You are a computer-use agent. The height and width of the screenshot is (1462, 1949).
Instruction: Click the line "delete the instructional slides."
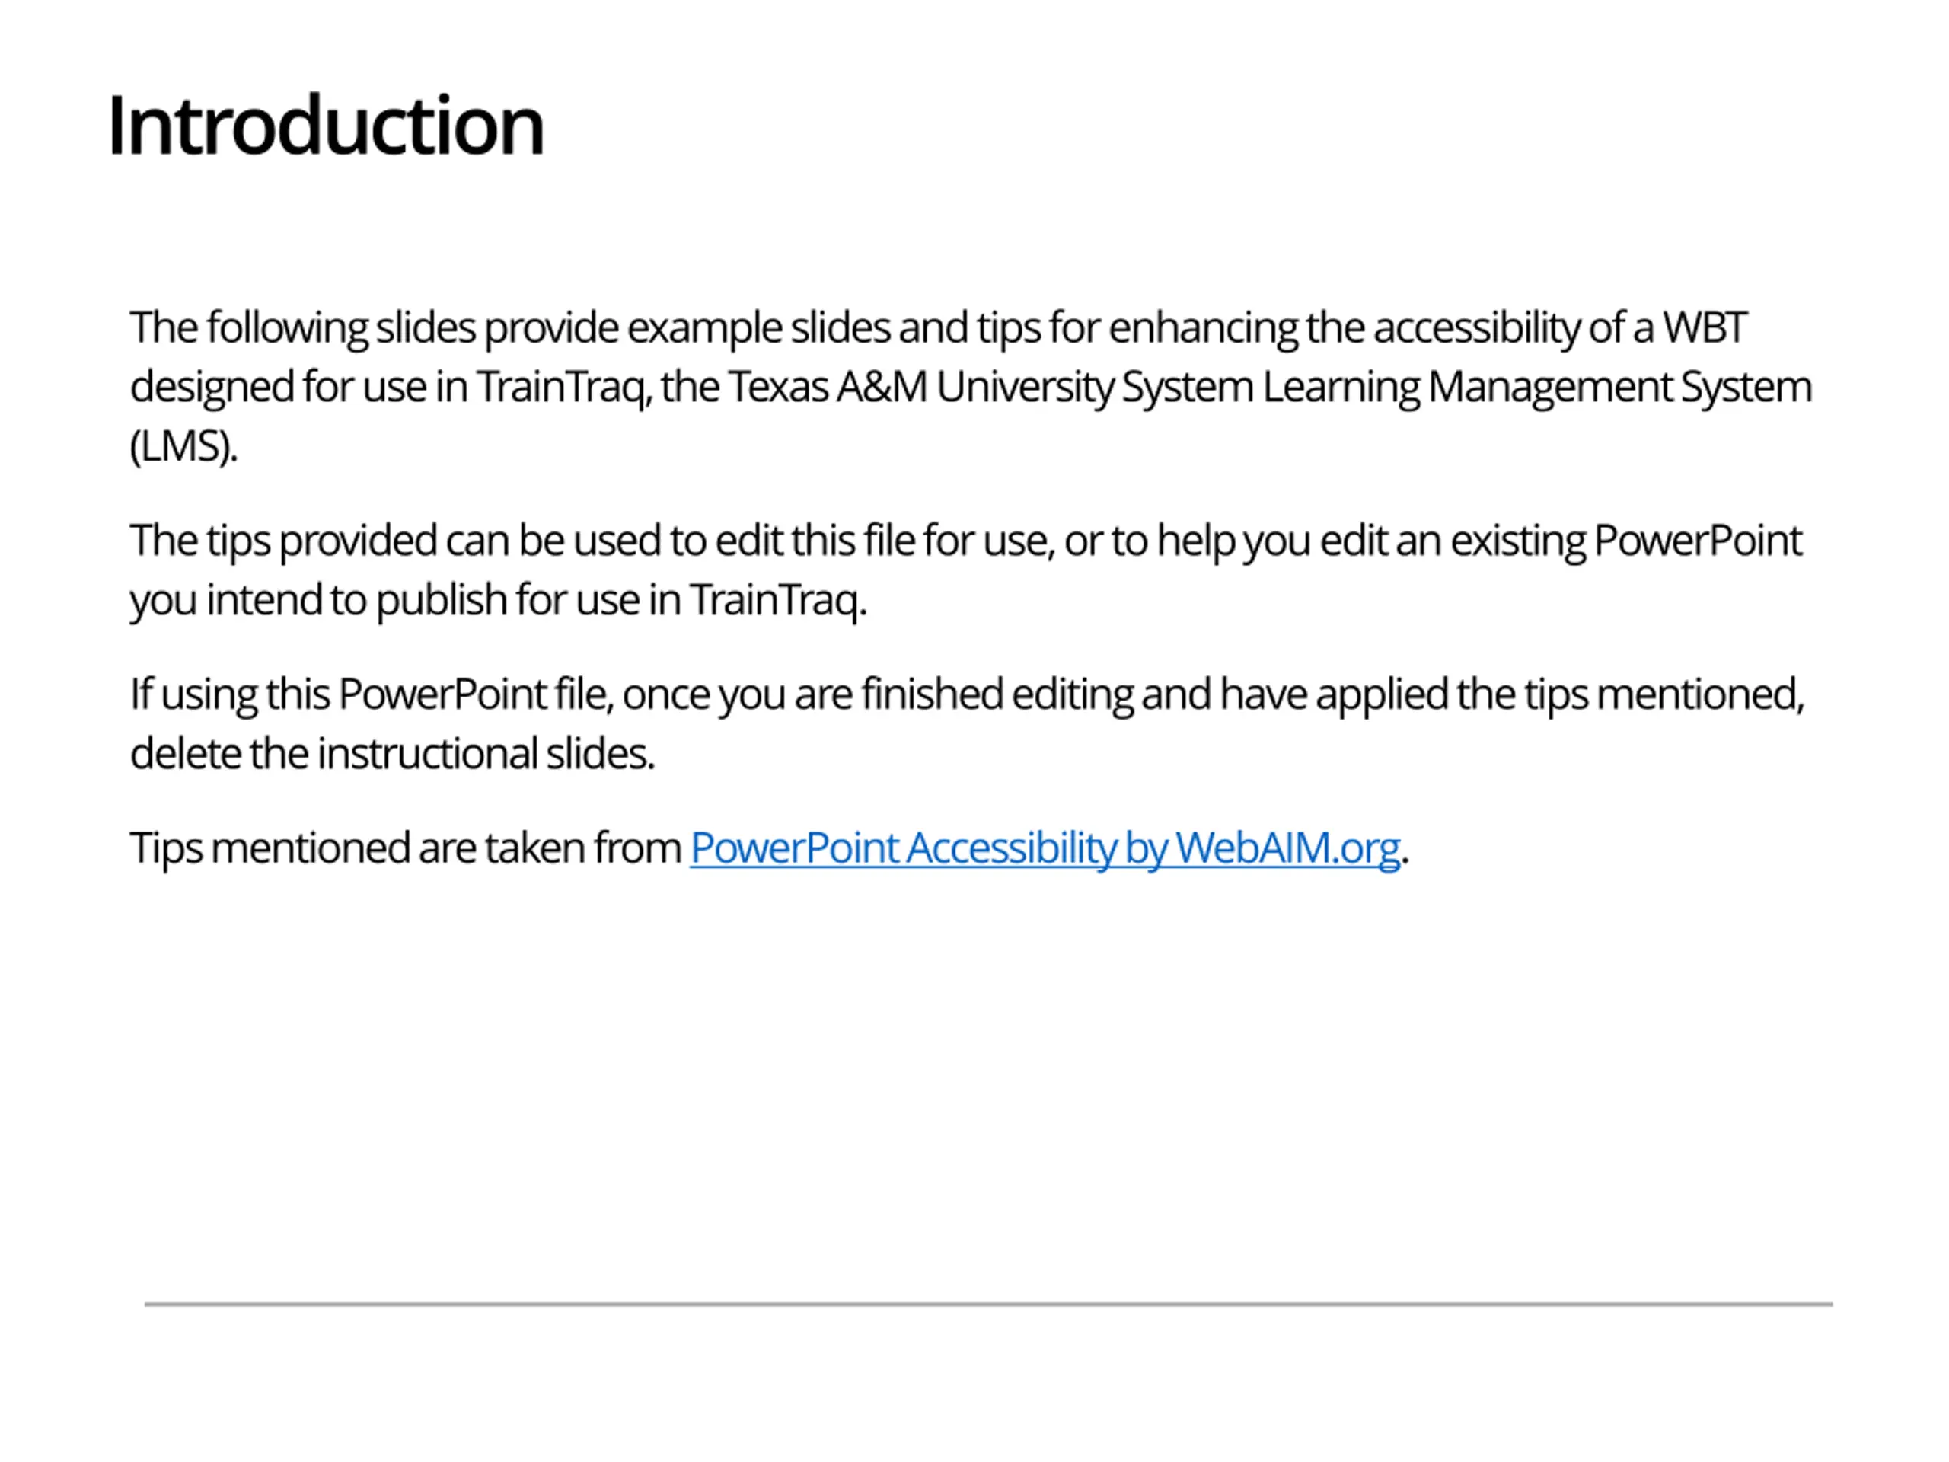pyautogui.click(x=393, y=754)
